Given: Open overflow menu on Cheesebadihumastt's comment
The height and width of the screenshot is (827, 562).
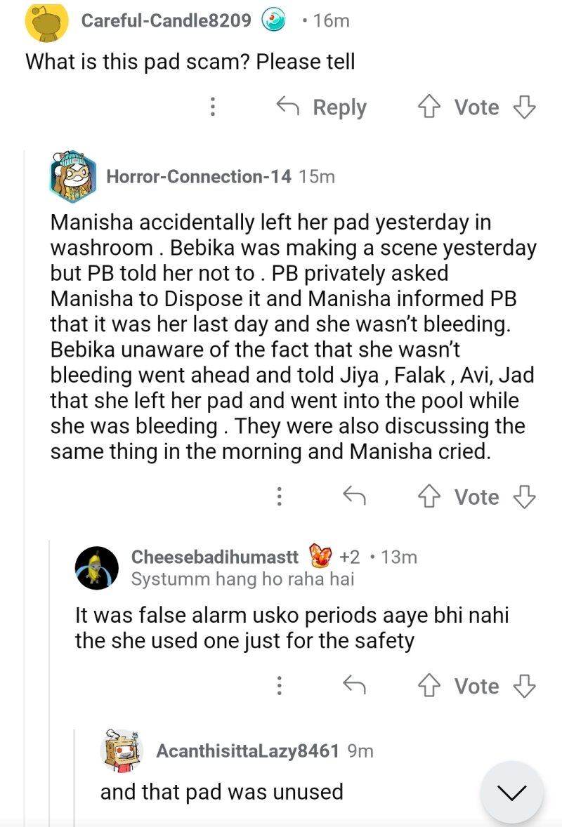Looking at the screenshot, I should click(280, 686).
